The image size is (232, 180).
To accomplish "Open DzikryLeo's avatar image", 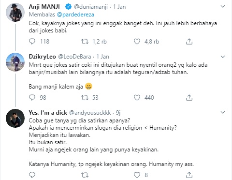I will (15, 62).
